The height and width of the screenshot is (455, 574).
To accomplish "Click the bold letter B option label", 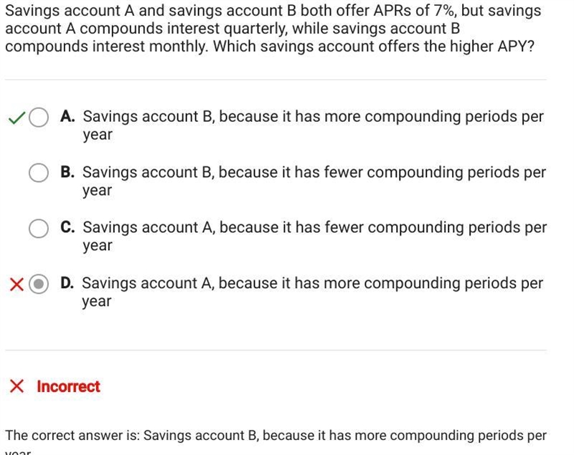I will pos(67,172).
